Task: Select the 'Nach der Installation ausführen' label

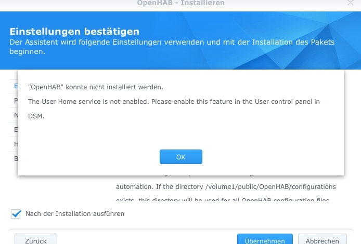Action: point(75,214)
